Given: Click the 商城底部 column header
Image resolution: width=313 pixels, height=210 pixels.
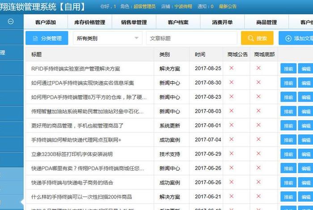Looking at the screenshot, I should [x=265, y=54].
